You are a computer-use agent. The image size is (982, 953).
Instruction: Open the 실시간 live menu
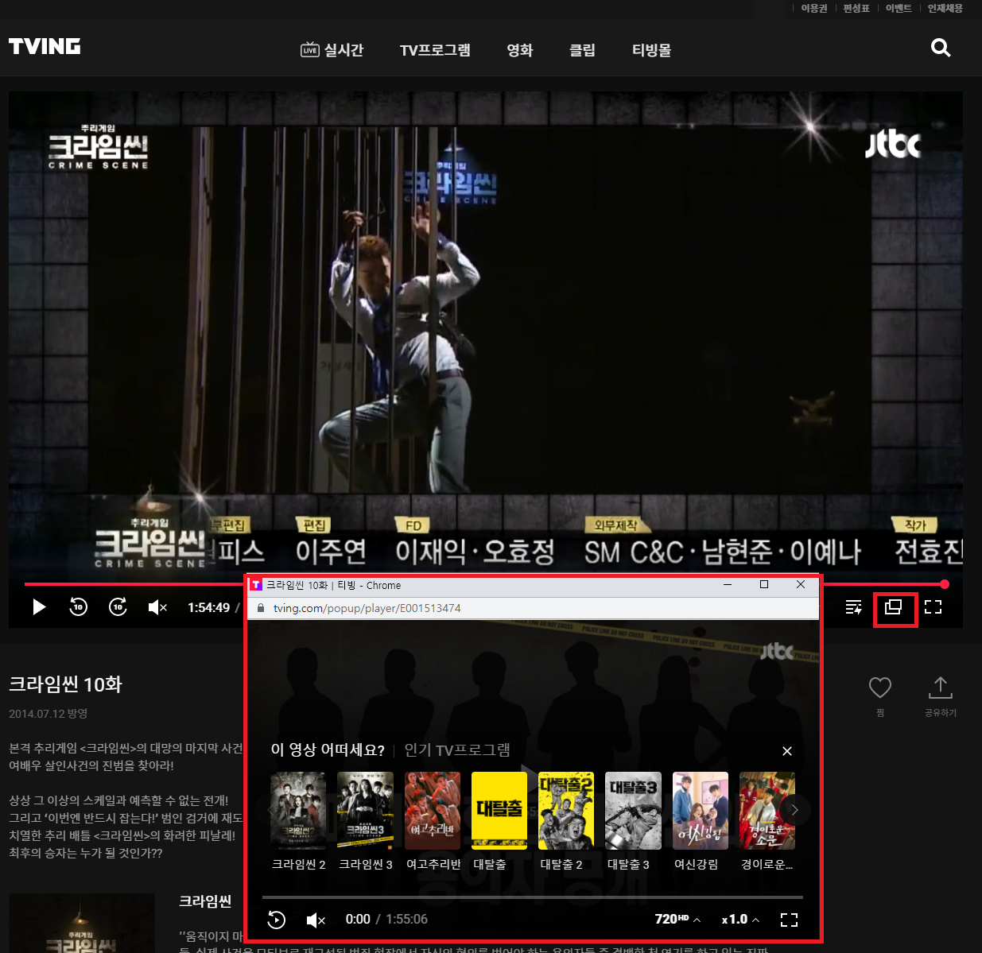[332, 50]
